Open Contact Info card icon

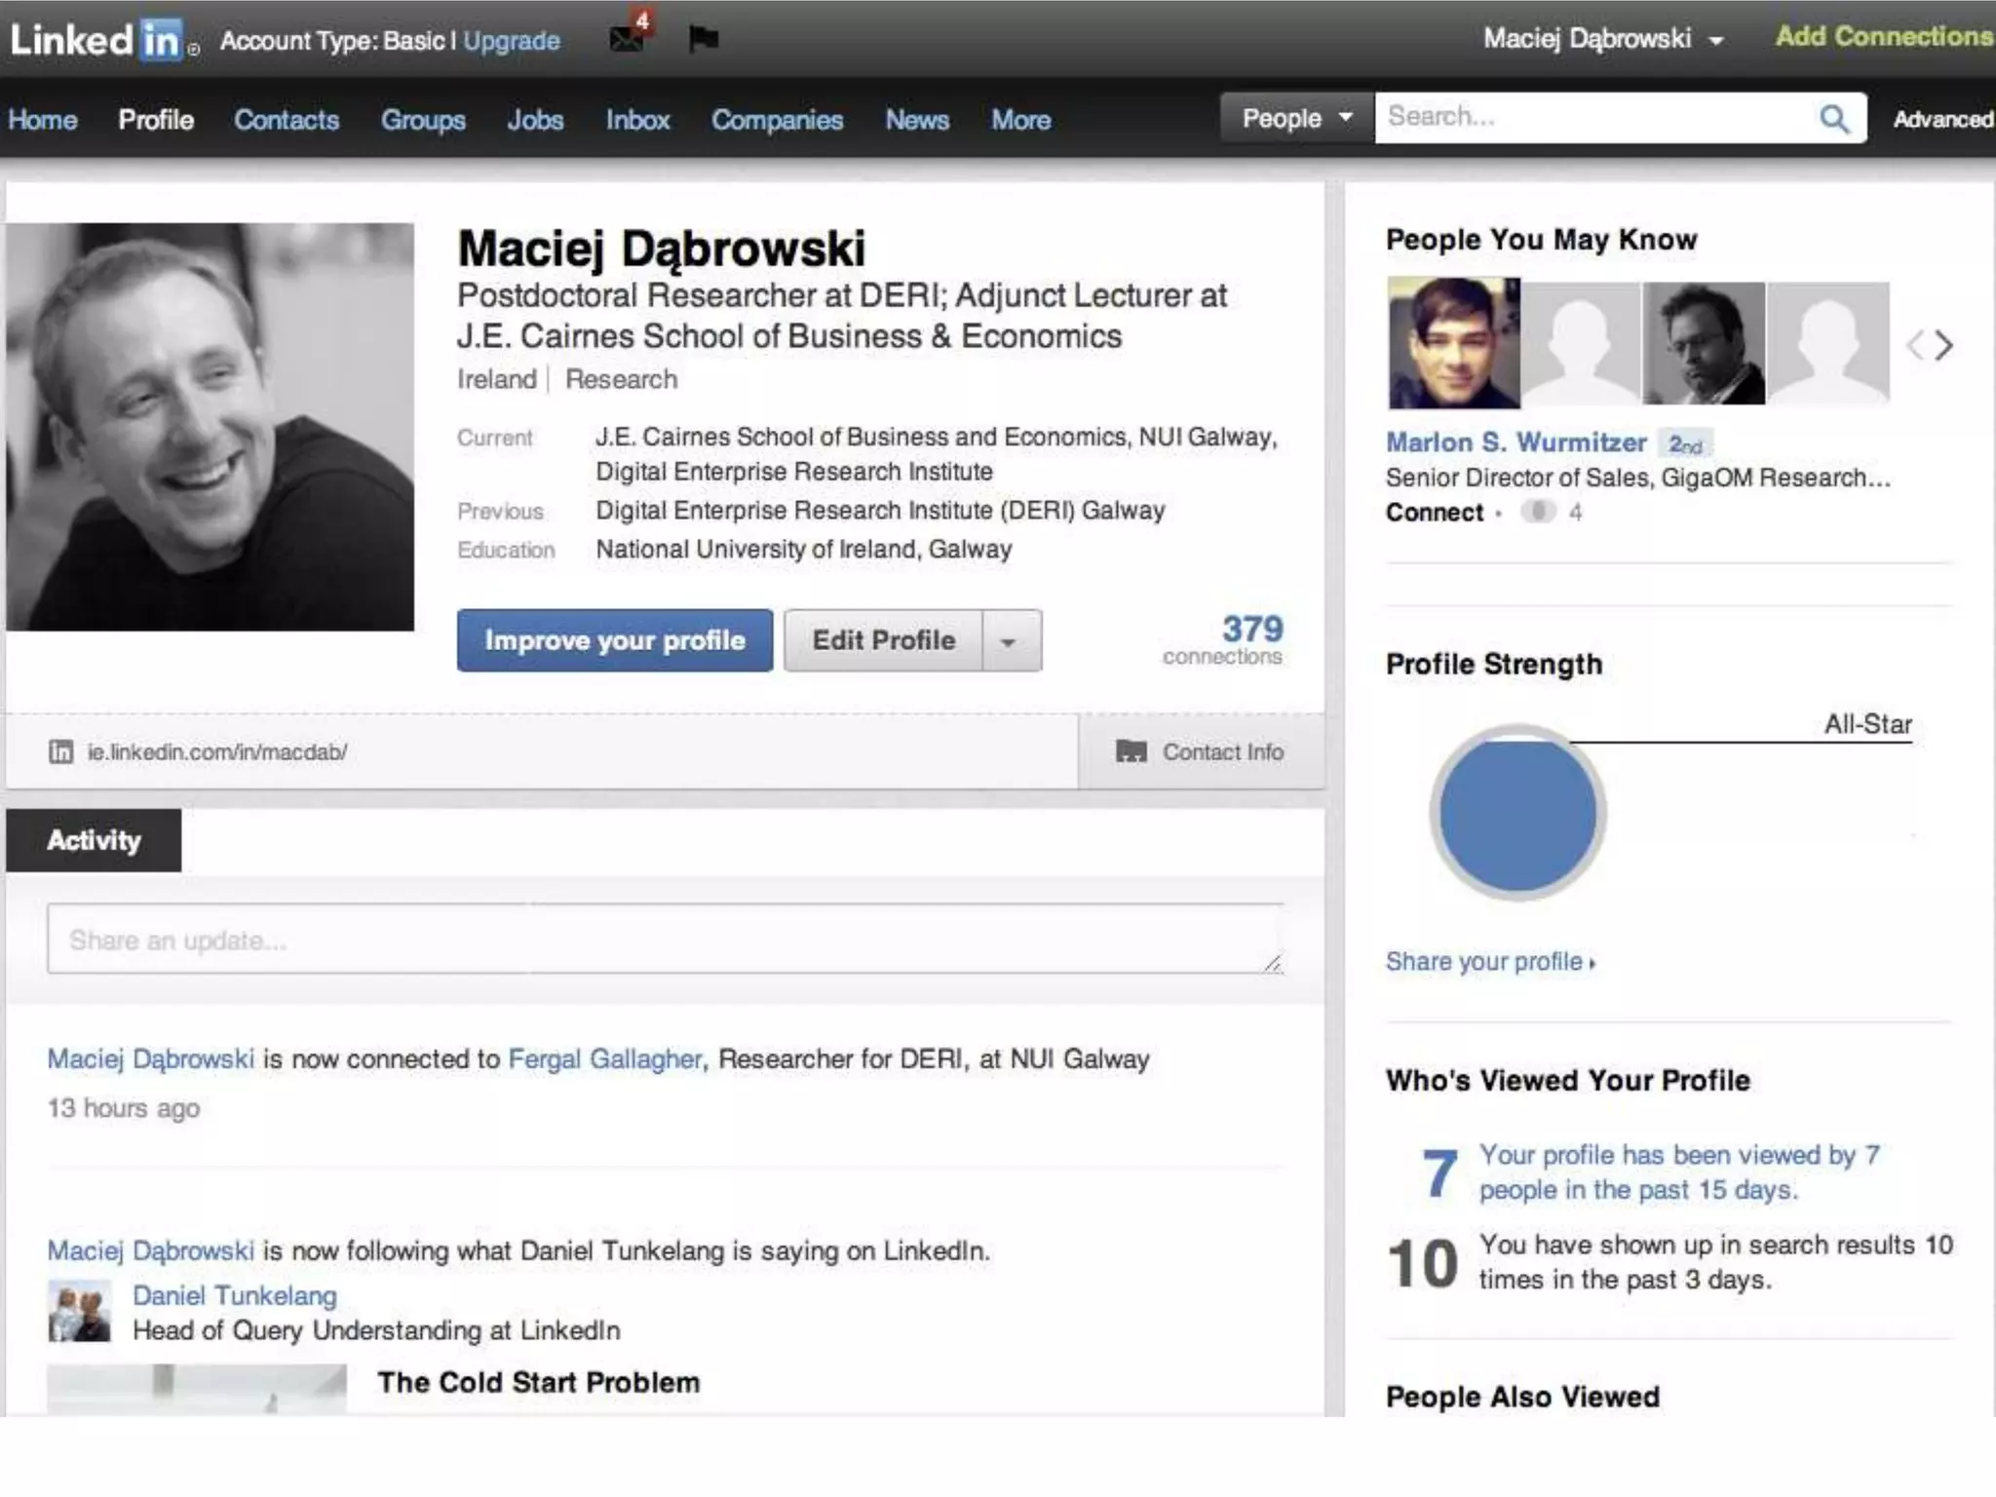pos(1131,751)
